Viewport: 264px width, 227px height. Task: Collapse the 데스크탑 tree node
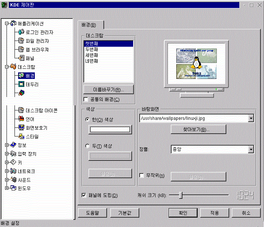click(x=7, y=67)
